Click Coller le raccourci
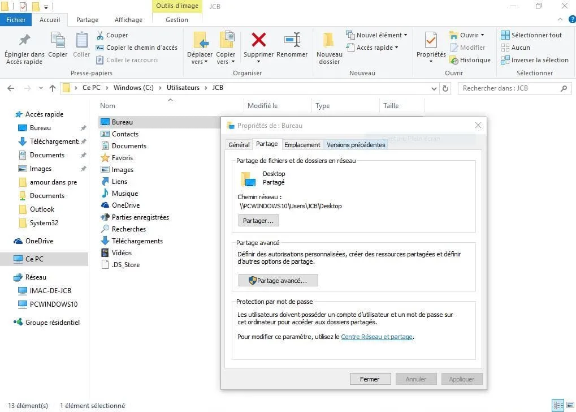The height and width of the screenshot is (412, 576). pos(127,60)
